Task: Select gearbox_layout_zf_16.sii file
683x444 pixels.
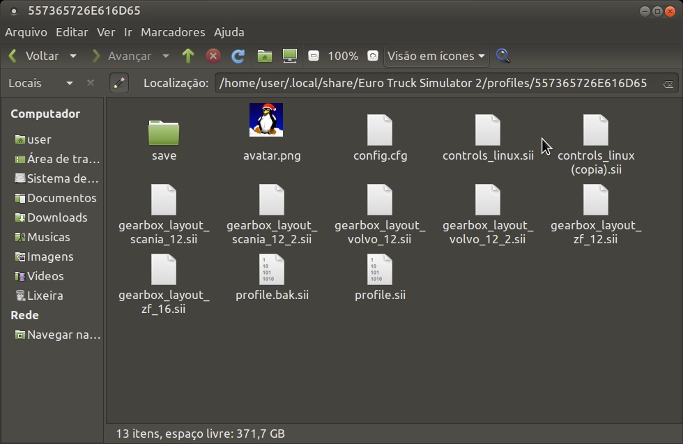Action: (164, 284)
